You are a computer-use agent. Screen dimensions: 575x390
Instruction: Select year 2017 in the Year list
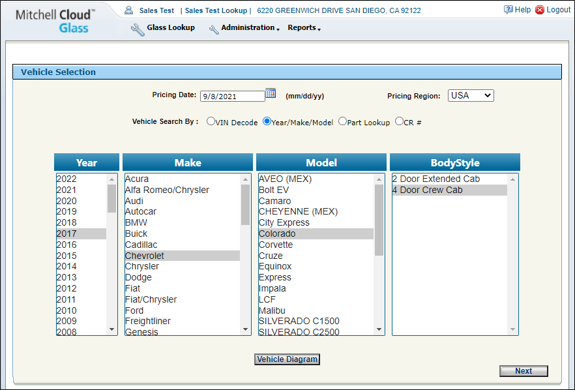point(81,233)
